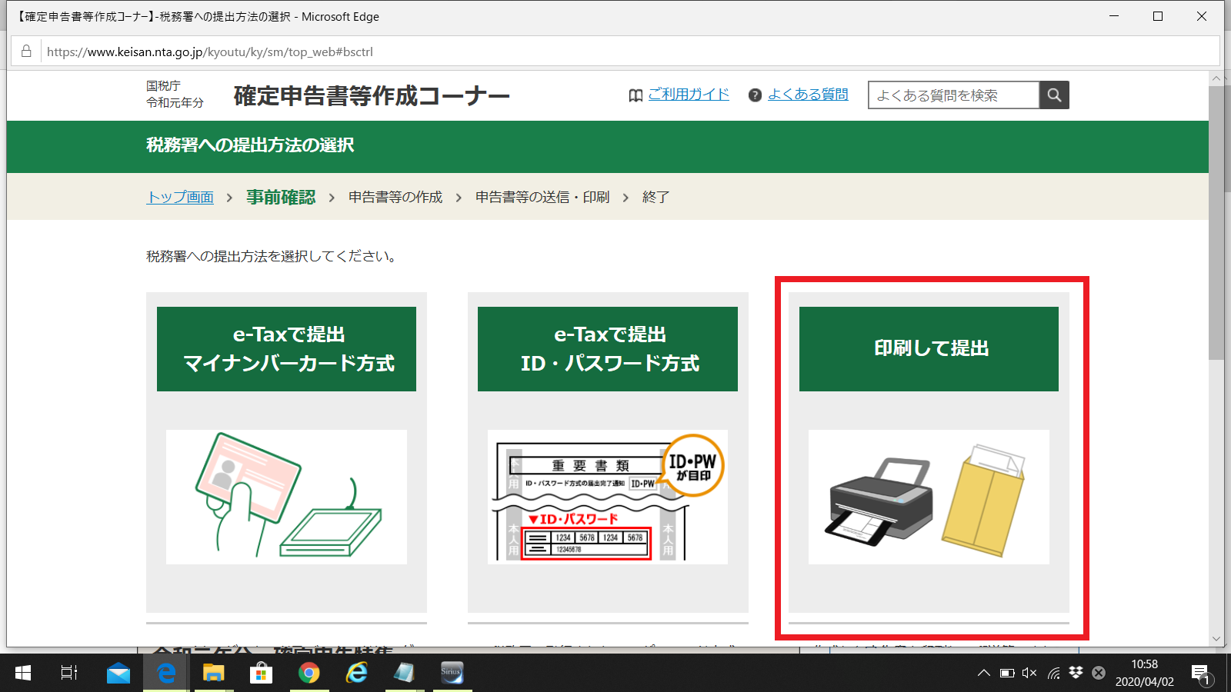
Task: Click inside the よくある質問を検索 search box
Action: pyautogui.click(x=954, y=95)
